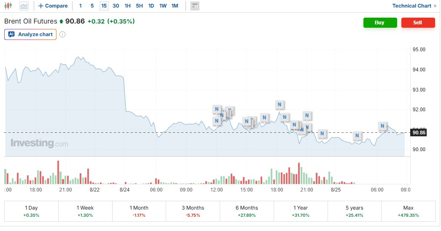Open the news marker near 18:00 peak
This screenshot has height=231, width=441.
coord(280,105)
